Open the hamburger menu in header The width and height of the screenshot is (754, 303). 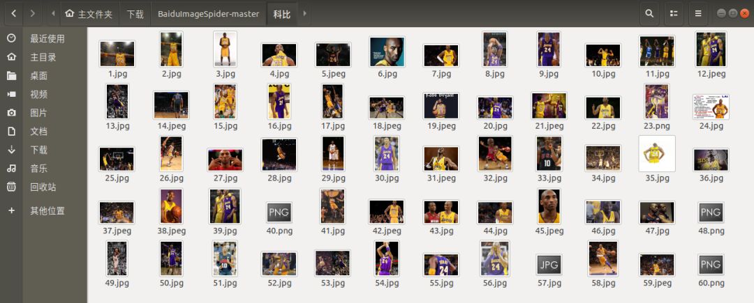[697, 13]
